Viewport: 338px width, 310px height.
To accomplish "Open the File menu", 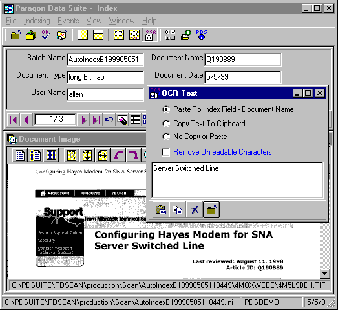I will 11,21.
